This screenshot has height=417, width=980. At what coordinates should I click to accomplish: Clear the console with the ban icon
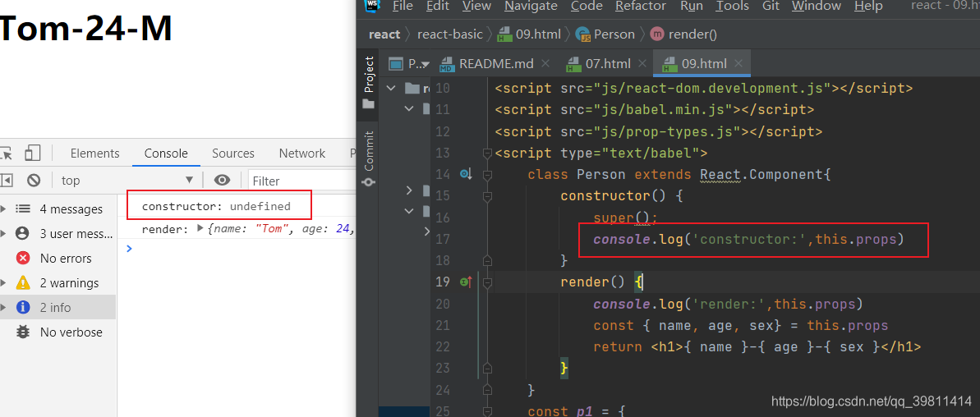[34, 181]
